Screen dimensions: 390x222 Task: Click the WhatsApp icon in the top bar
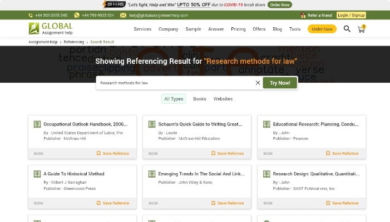[77, 15]
